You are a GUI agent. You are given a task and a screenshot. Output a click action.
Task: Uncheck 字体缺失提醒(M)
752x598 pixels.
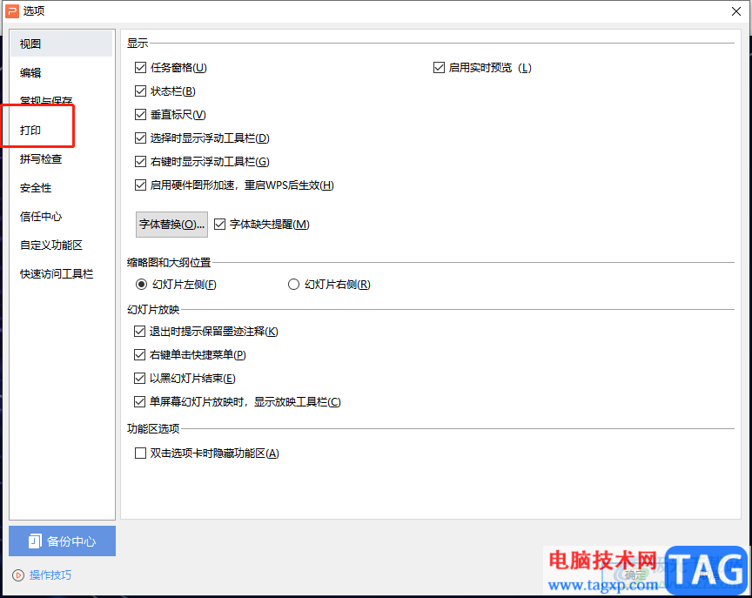pyautogui.click(x=219, y=224)
